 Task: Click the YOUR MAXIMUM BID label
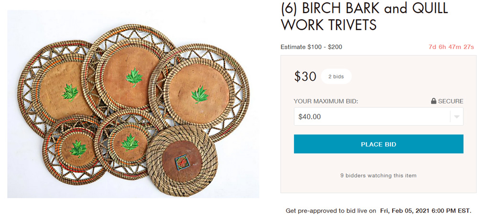click(x=326, y=101)
